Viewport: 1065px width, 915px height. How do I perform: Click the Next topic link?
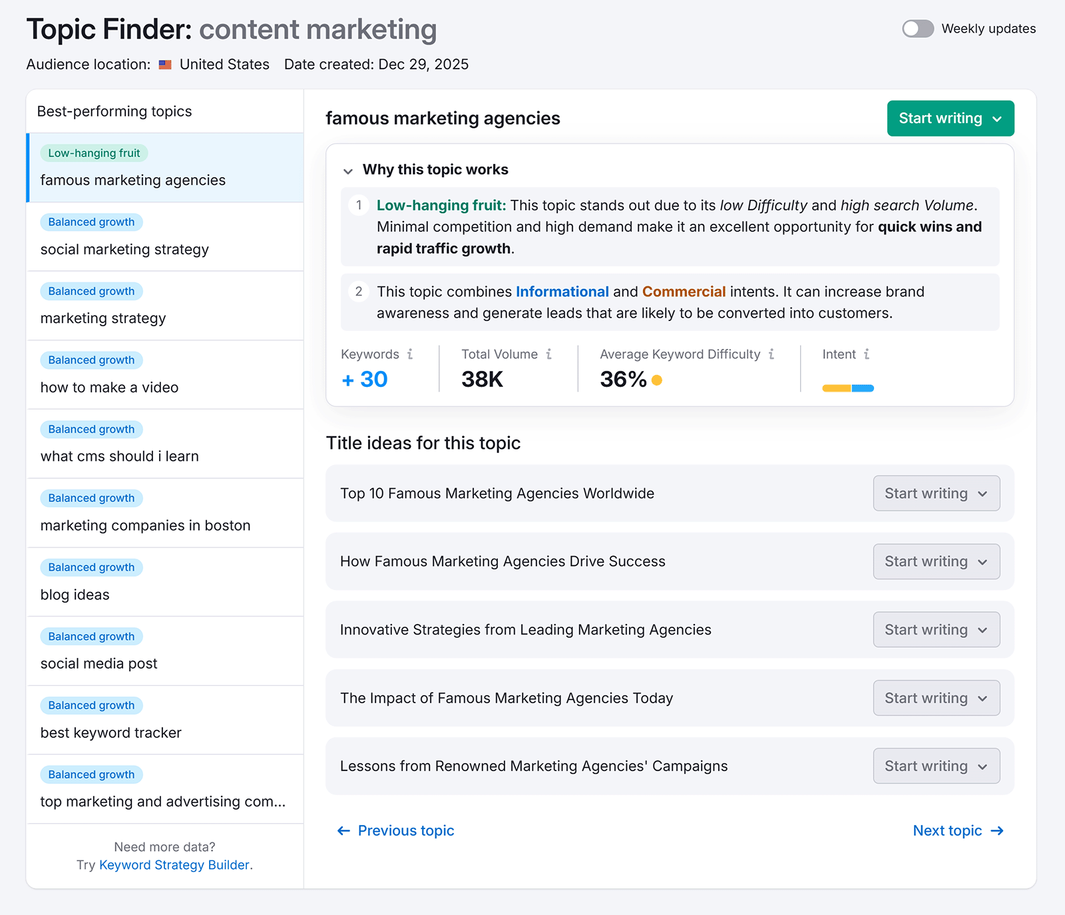(947, 830)
